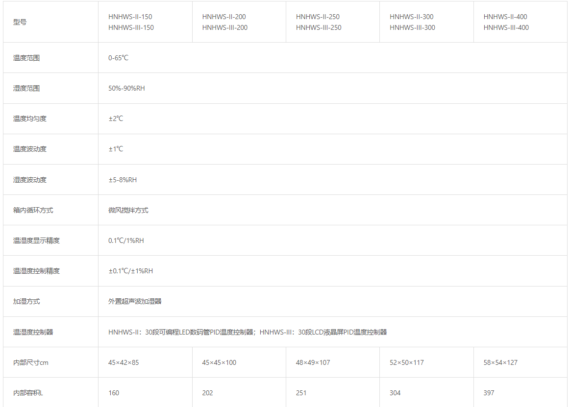
Task: Click the 温湿度控制器 controller description text
Action: click(x=248, y=332)
